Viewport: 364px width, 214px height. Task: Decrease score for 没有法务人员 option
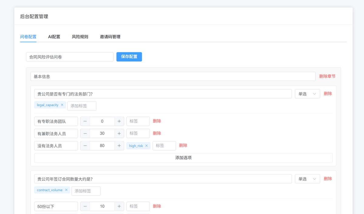click(x=85, y=146)
